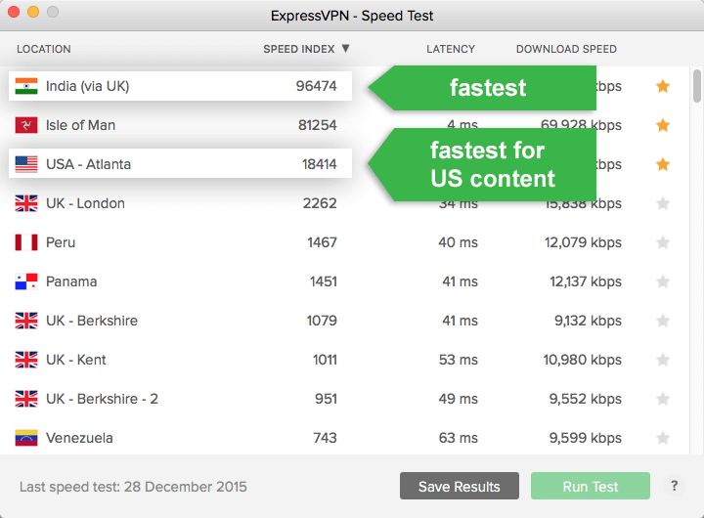
Task: Favorite UK - Berkshire with star
Action: pyautogui.click(x=663, y=320)
